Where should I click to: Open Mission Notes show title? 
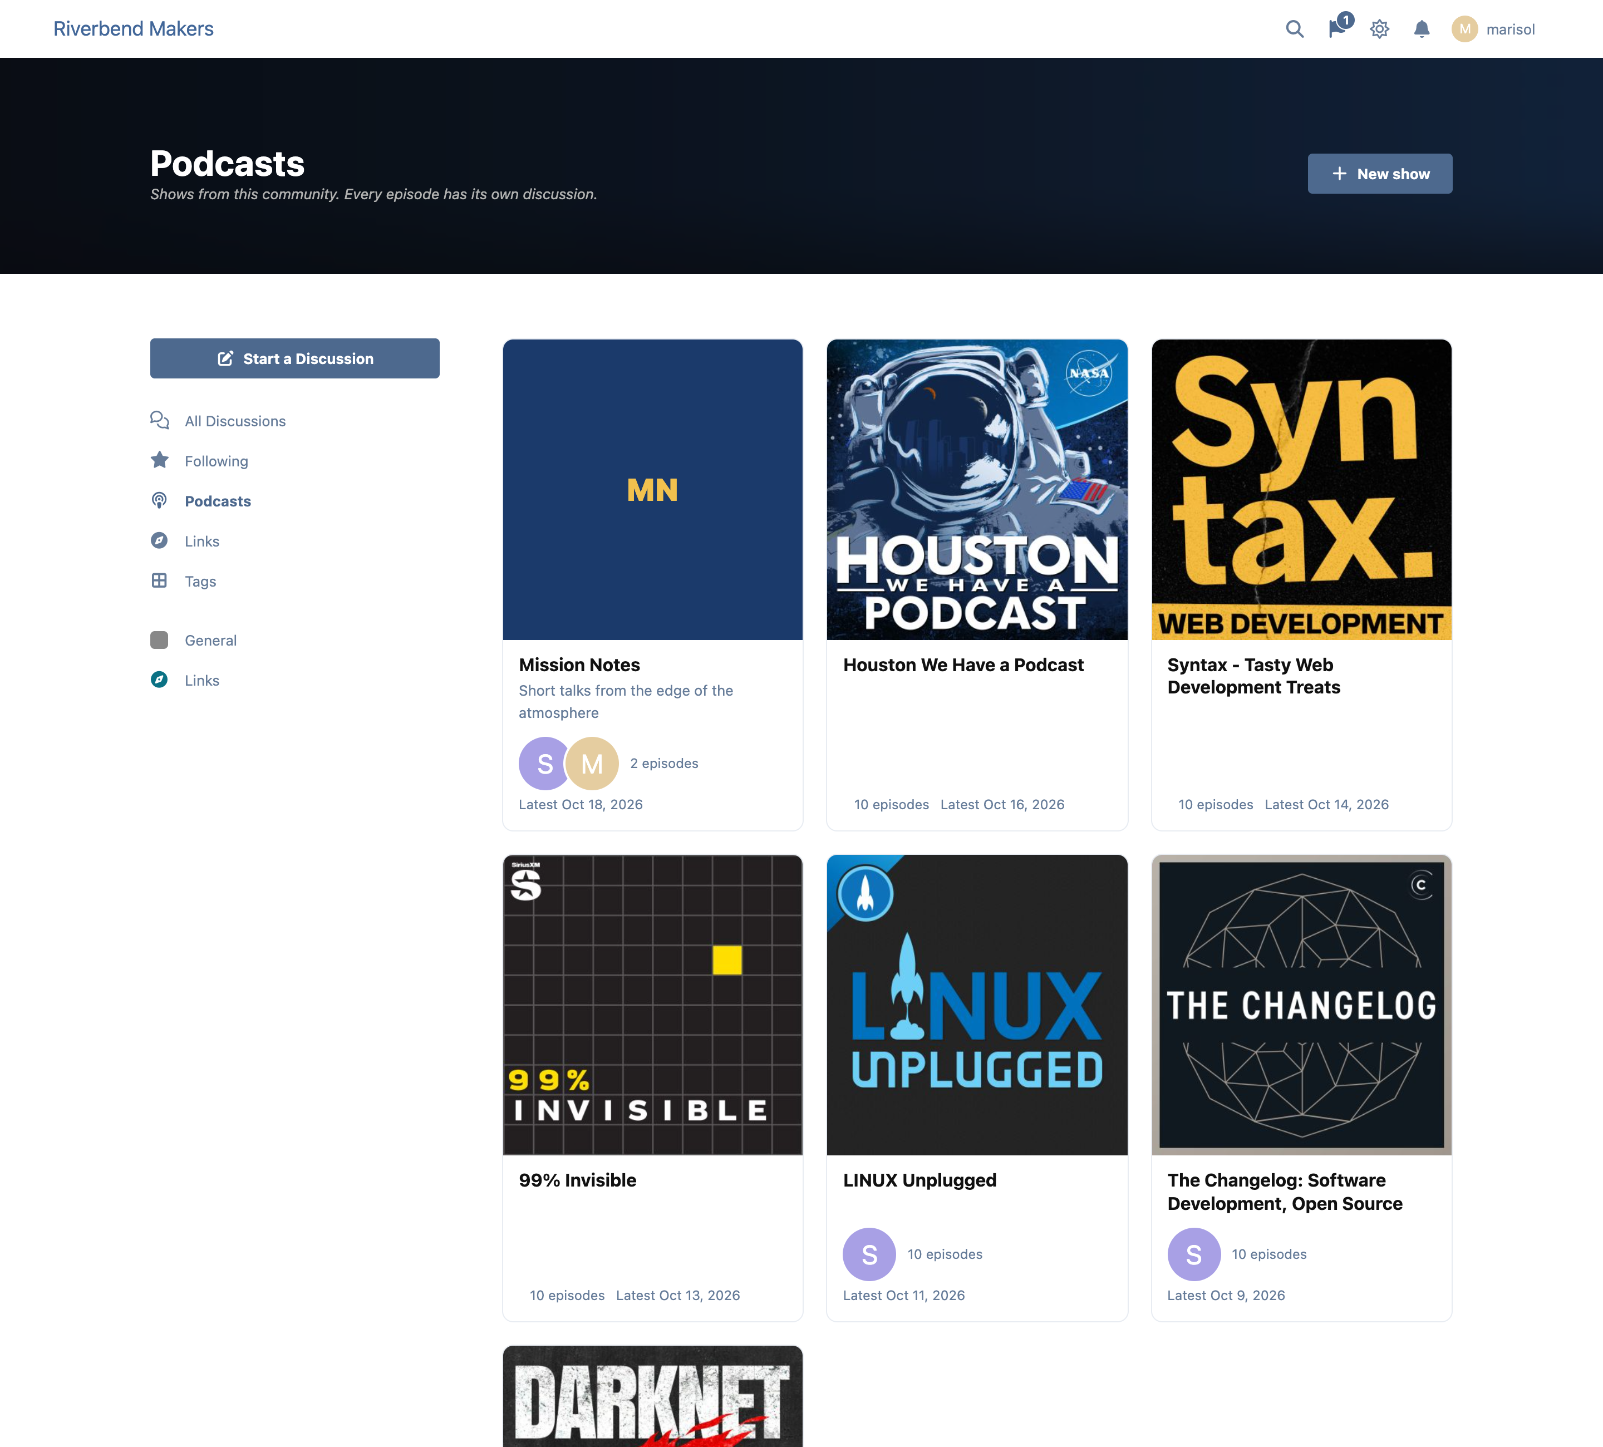(x=579, y=665)
